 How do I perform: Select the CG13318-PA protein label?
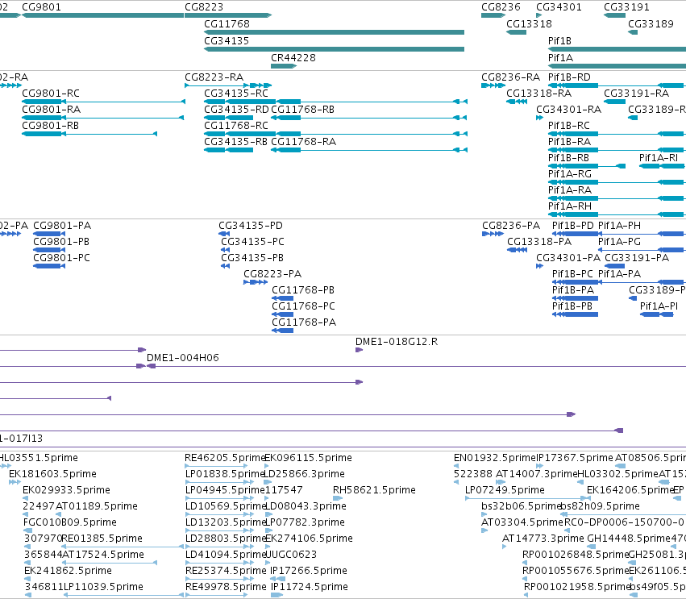click(539, 243)
